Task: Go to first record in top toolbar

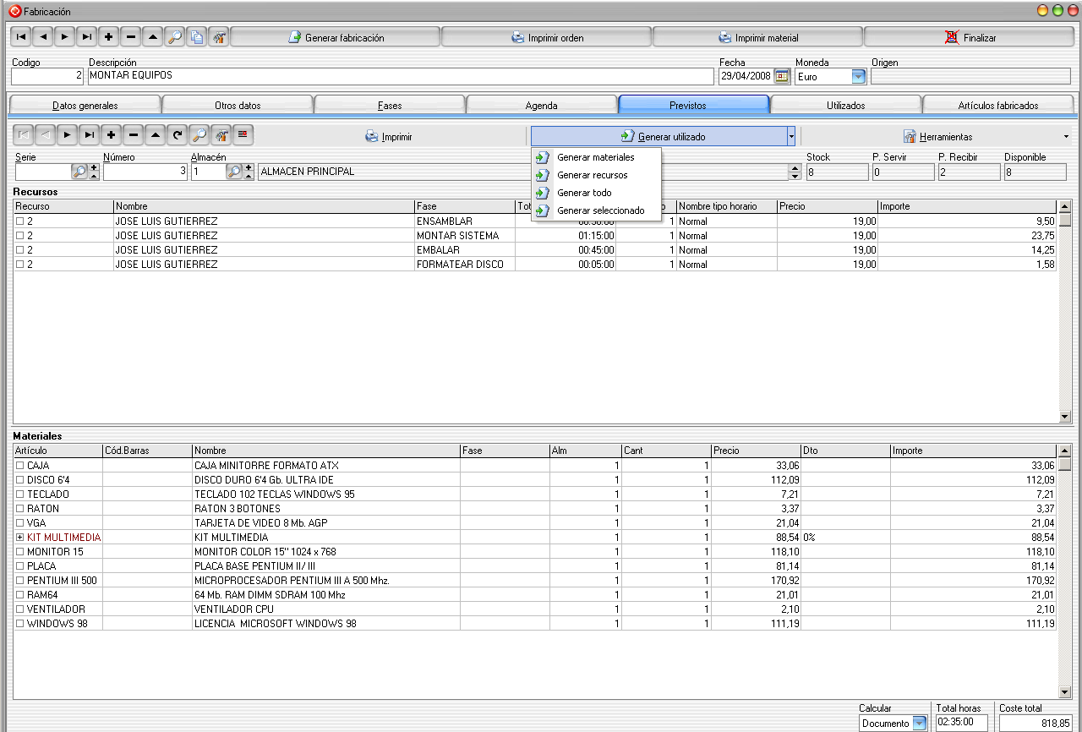Action: [21, 37]
